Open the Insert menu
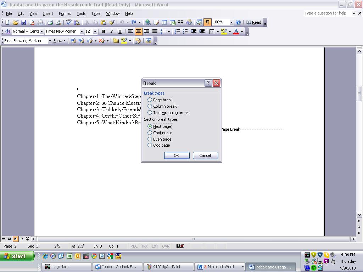Viewport: 363px width, 272px height. 48,13
